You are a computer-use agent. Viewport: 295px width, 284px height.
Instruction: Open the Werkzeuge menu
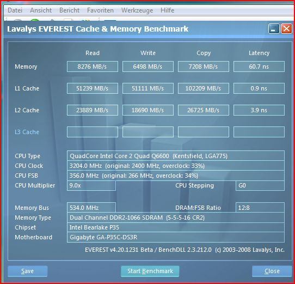point(137,10)
